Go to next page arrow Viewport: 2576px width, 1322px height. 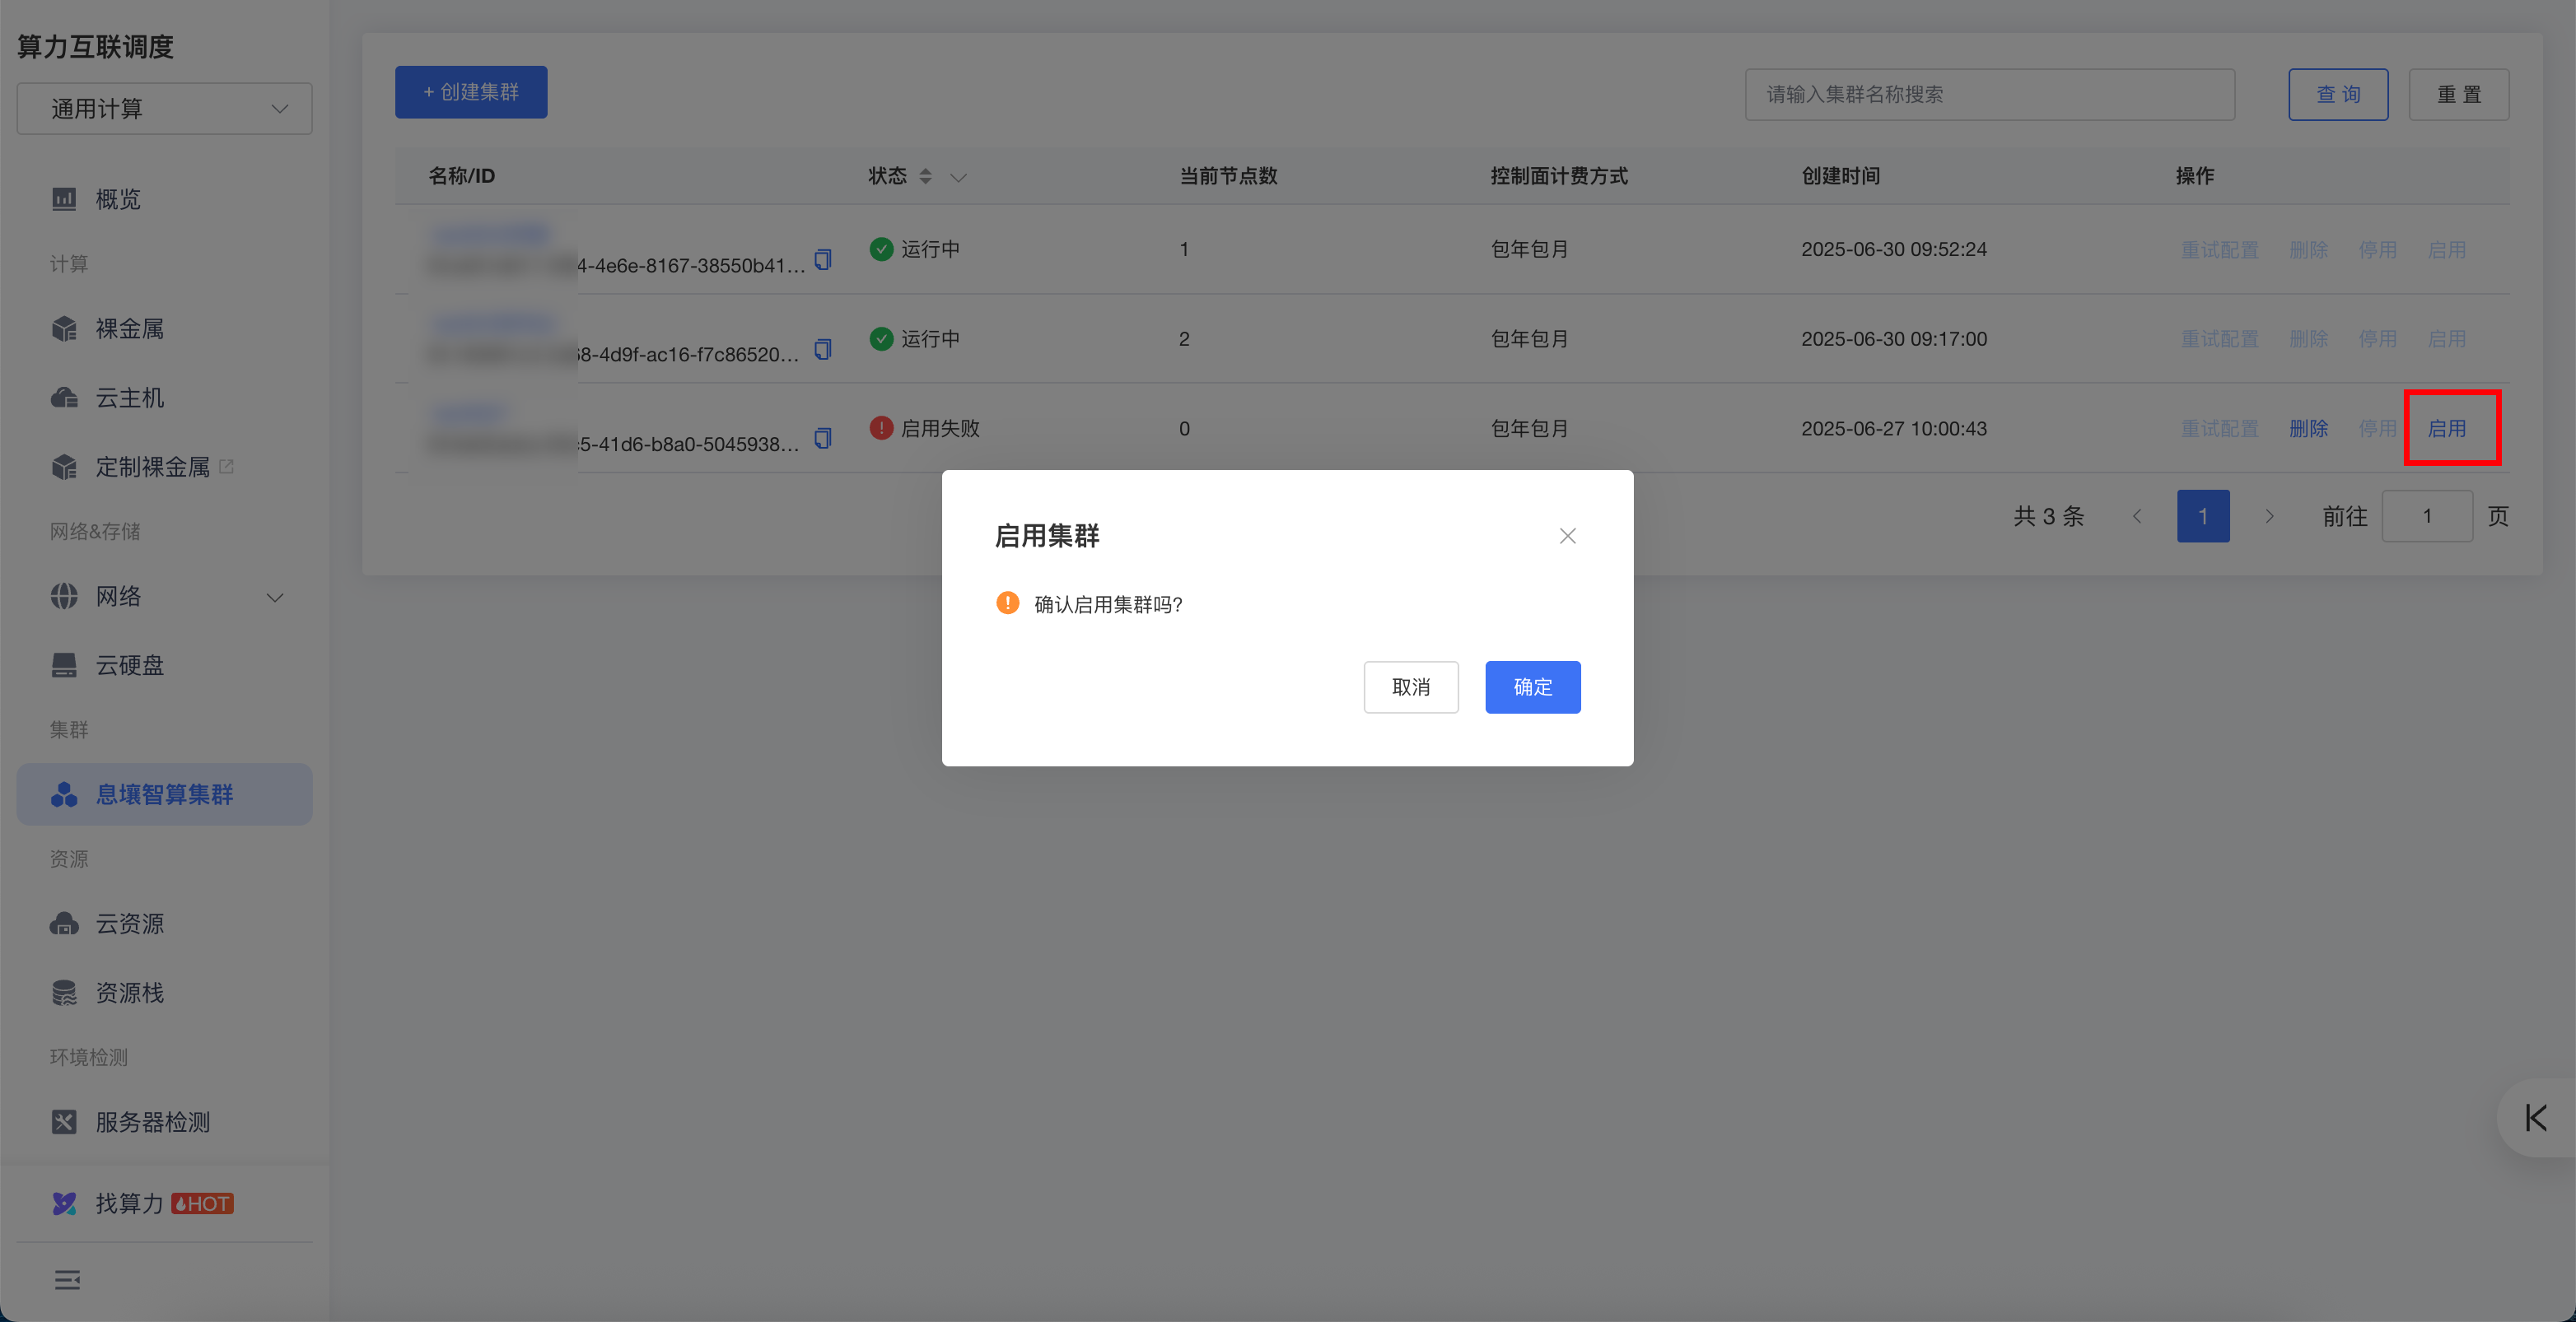tap(2269, 515)
